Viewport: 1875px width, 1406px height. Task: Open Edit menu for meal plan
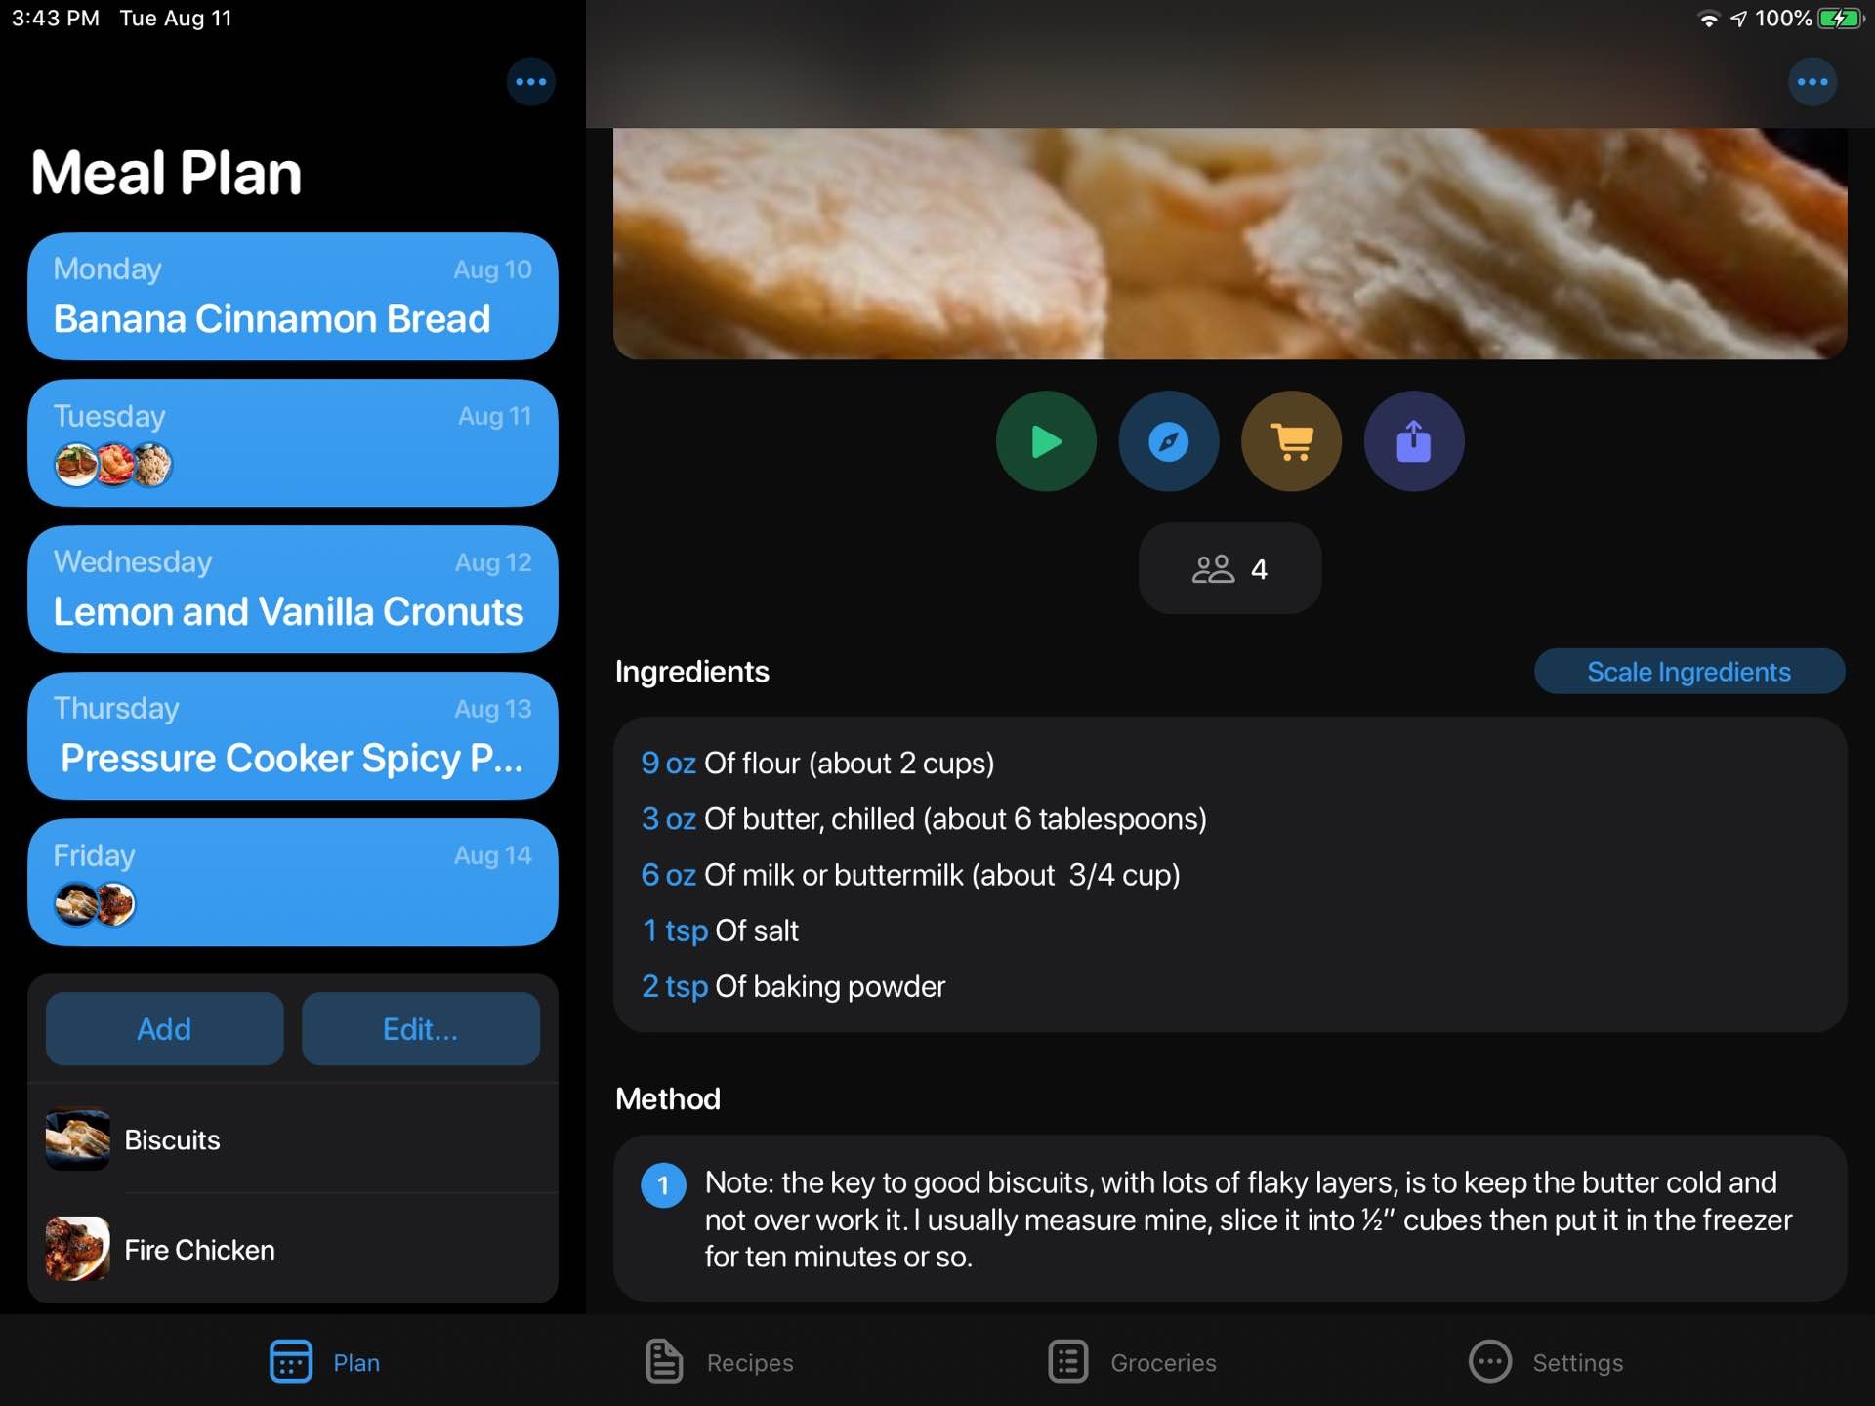pos(418,1028)
